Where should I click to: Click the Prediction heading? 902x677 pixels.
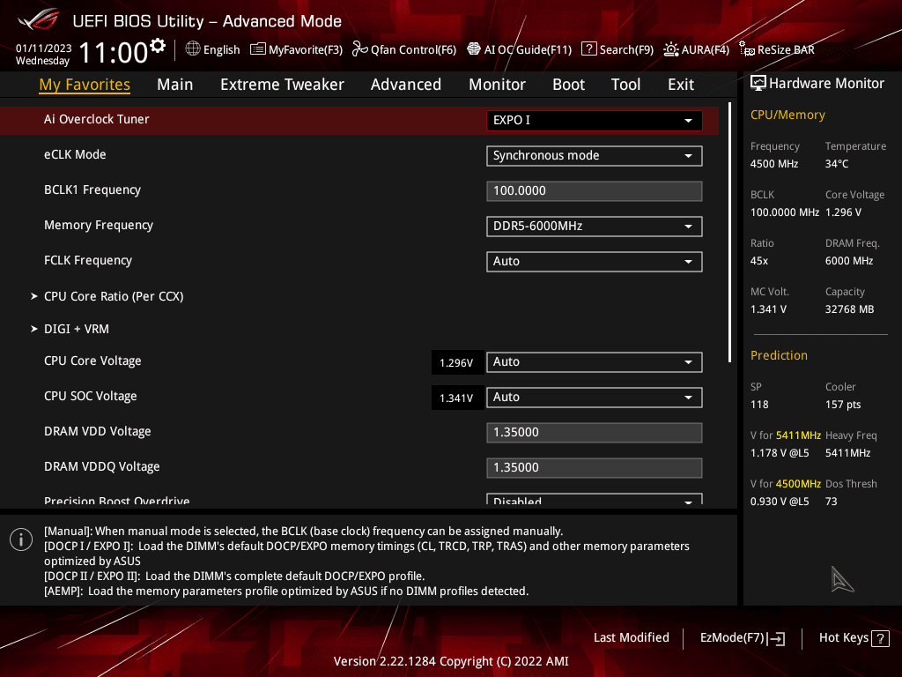[779, 355]
